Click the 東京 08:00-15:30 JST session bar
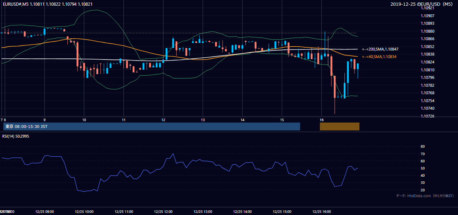The height and width of the screenshot is (215, 458). pyautogui.click(x=152, y=126)
